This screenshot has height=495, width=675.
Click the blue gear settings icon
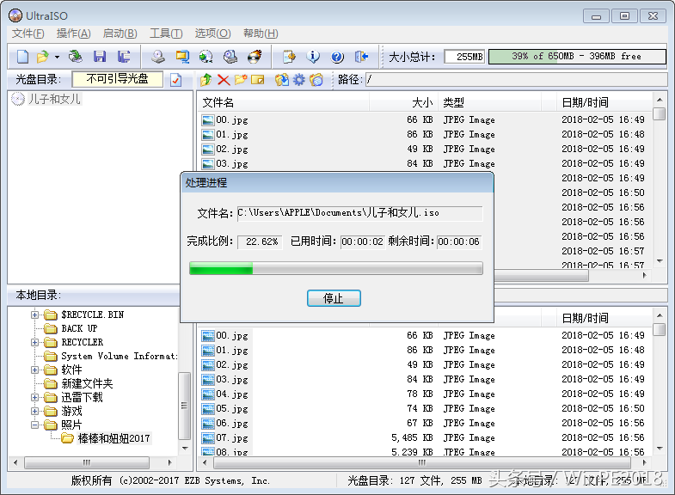(x=298, y=80)
